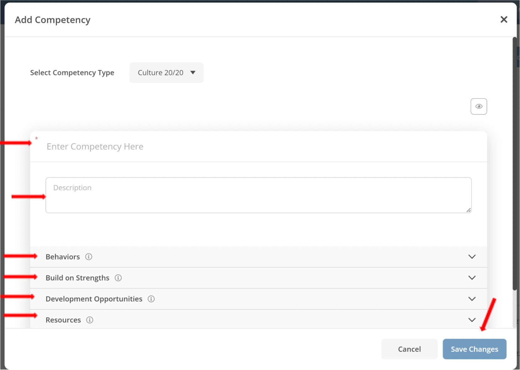Click the info icon beside Development Opportunities
520x370 pixels.
(151, 299)
